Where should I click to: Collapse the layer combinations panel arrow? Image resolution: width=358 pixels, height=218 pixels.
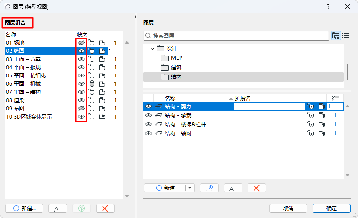pyautogui.click(x=135, y=16)
